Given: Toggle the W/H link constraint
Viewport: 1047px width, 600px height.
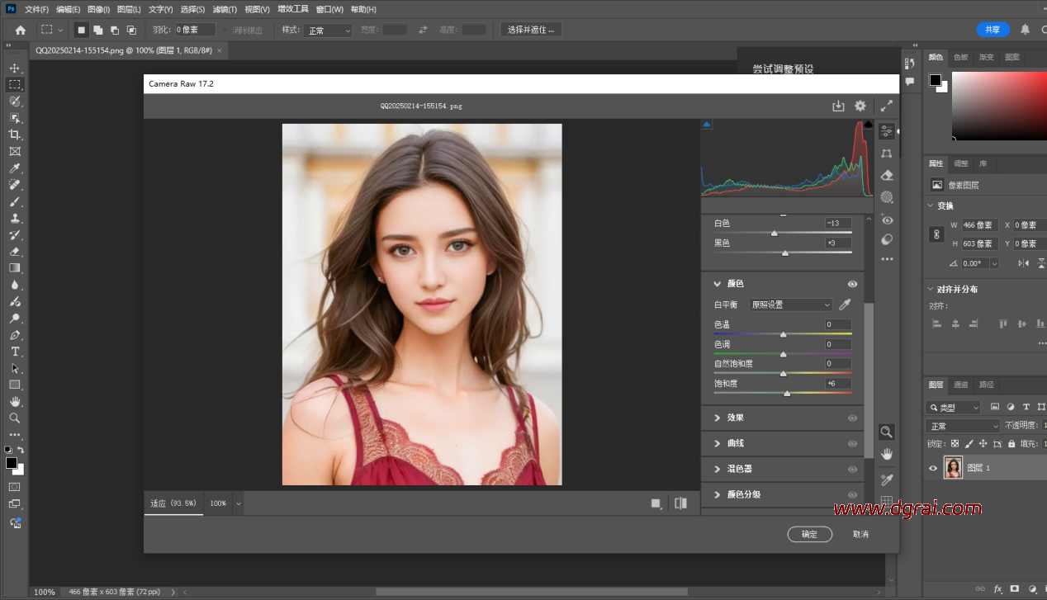Looking at the screenshot, I should [936, 234].
